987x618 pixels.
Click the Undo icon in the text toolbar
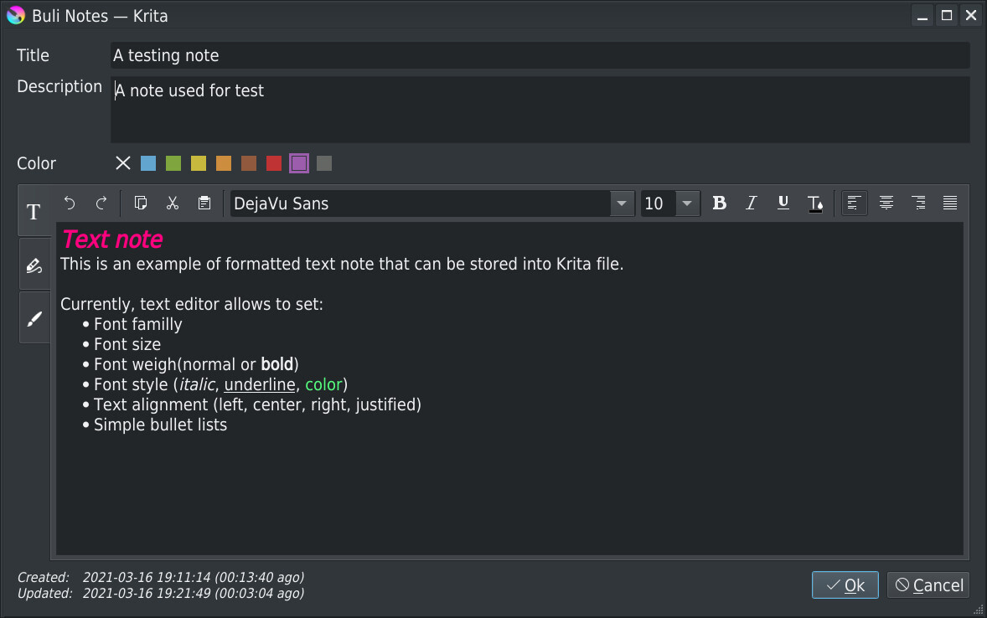[70, 203]
